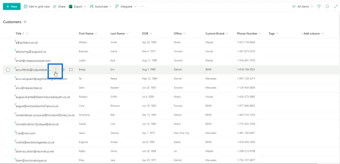Screen dimensions: 340x164
Task: Click last name Indira
Action: (x=113, y=51)
